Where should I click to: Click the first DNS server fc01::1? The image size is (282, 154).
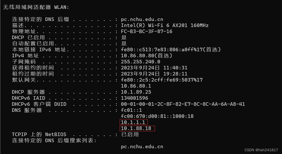132,110
